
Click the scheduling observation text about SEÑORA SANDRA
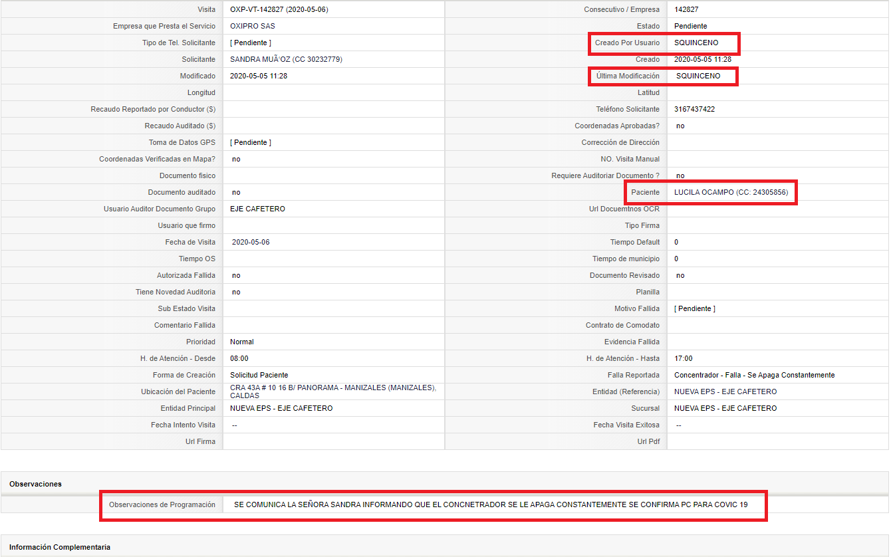(491, 504)
